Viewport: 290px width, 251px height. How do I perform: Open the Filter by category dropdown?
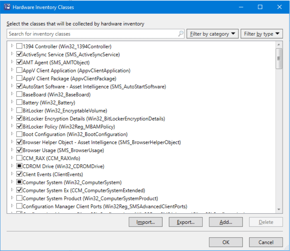[x=212, y=34]
